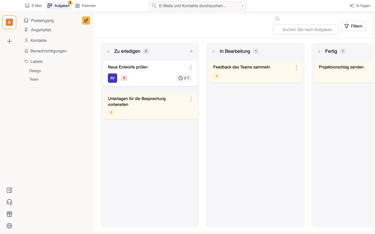Click the 2 T. due-time badge

click(x=184, y=78)
